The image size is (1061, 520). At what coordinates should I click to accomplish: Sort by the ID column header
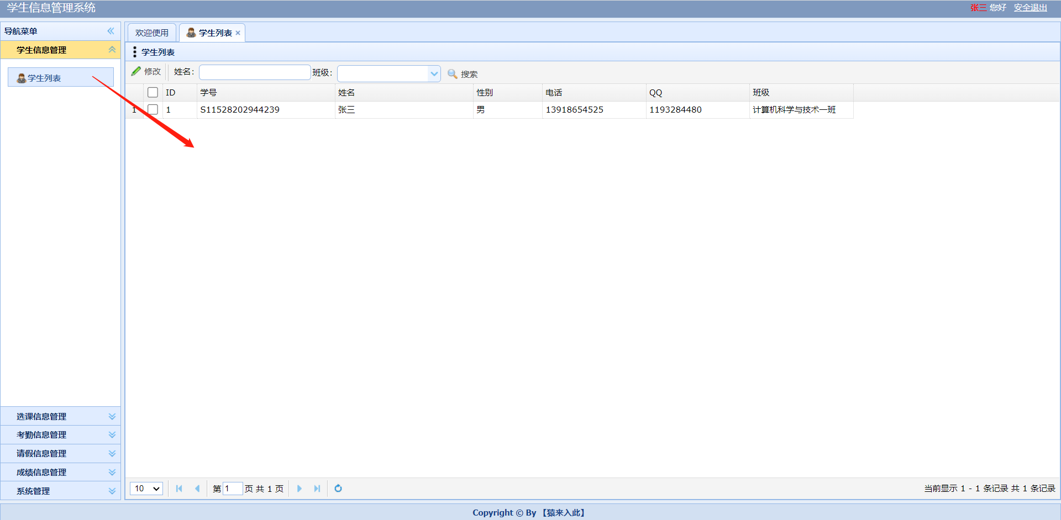pyautogui.click(x=180, y=92)
